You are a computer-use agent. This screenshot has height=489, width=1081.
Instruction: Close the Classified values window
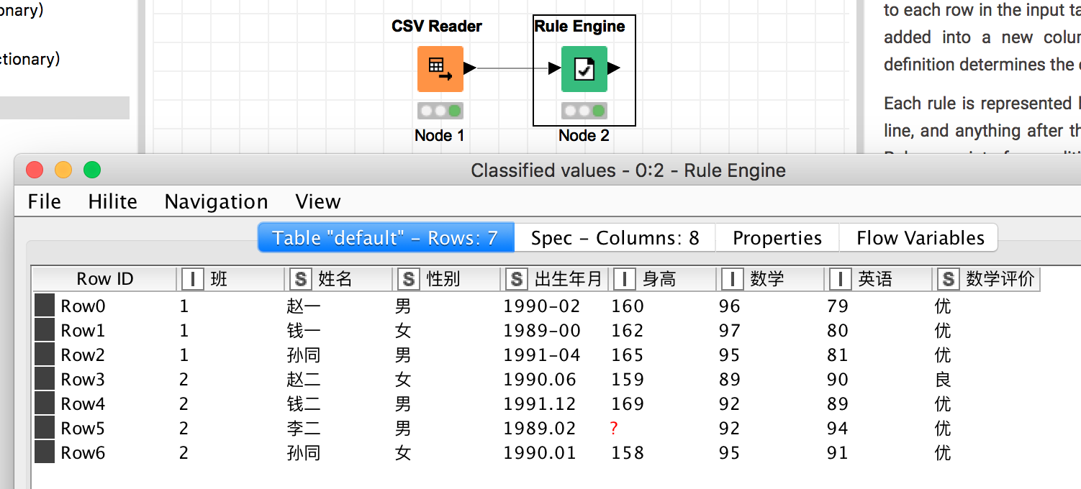point(35,170)
